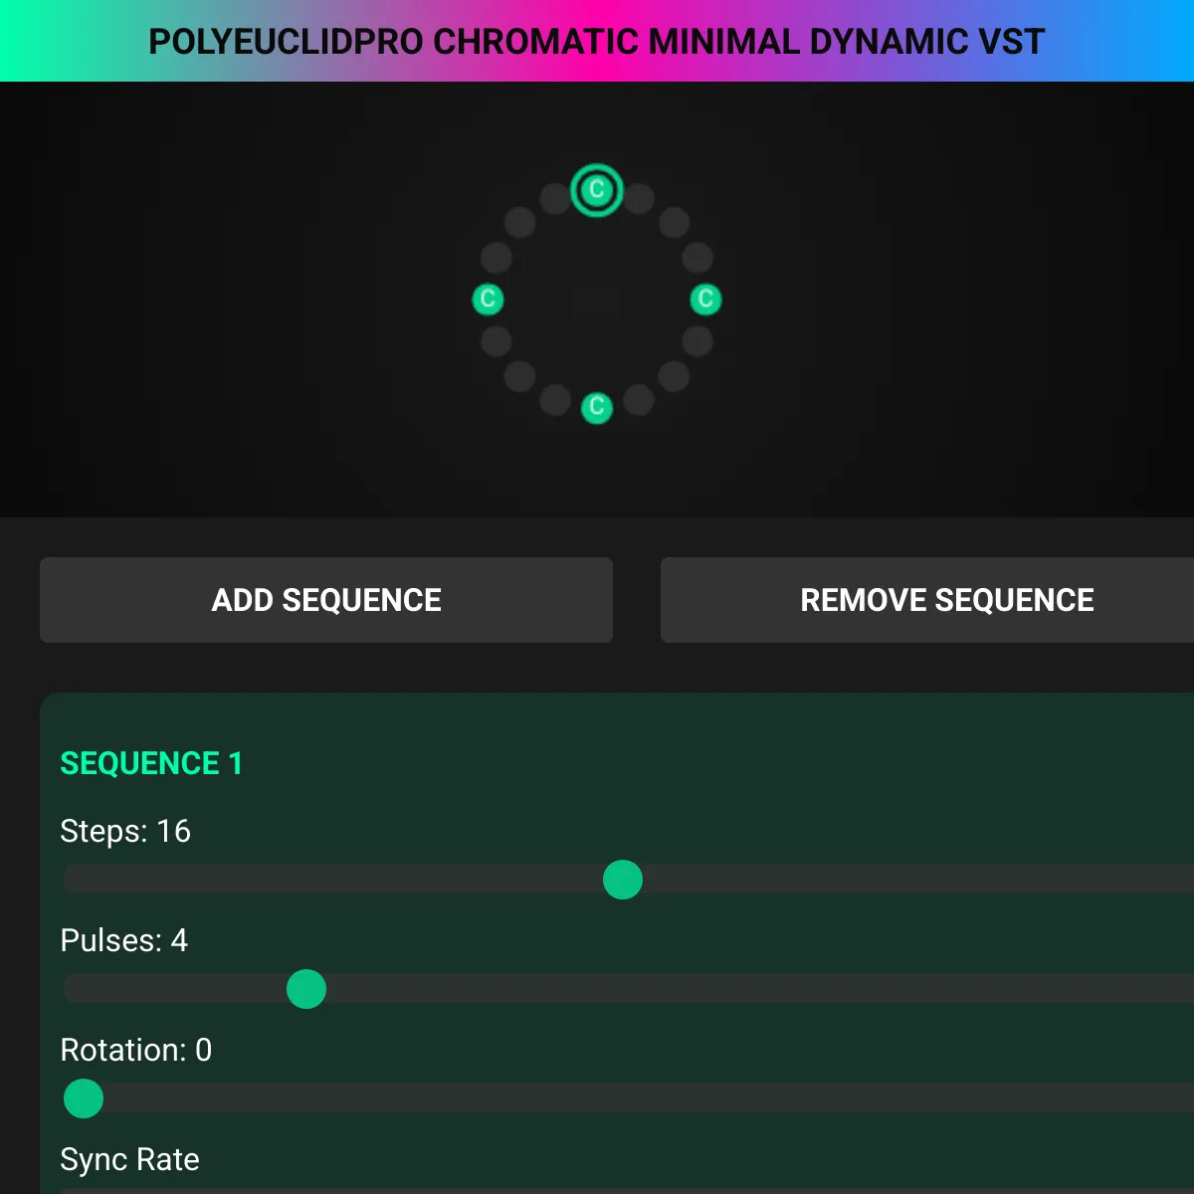The height and width of the screenshot is (1194, 1194).
Task: Click the PolyEuclidPro title banner
Action: click(597, 41)
